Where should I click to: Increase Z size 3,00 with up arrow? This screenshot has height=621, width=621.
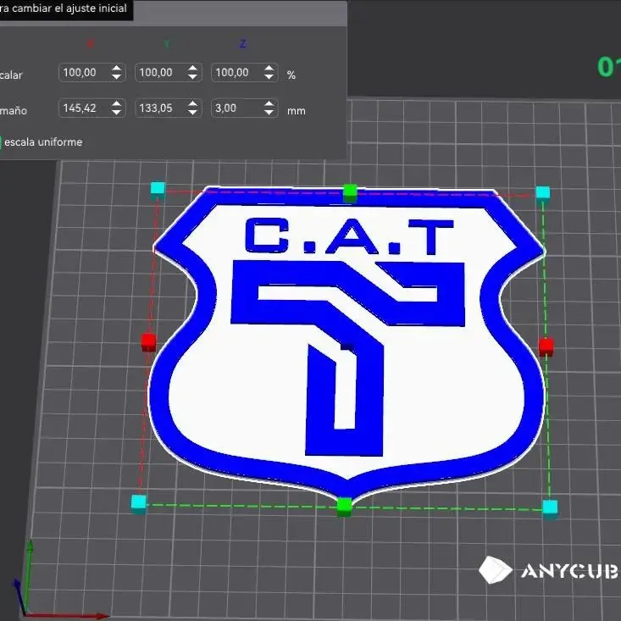(x=269, y=103)
